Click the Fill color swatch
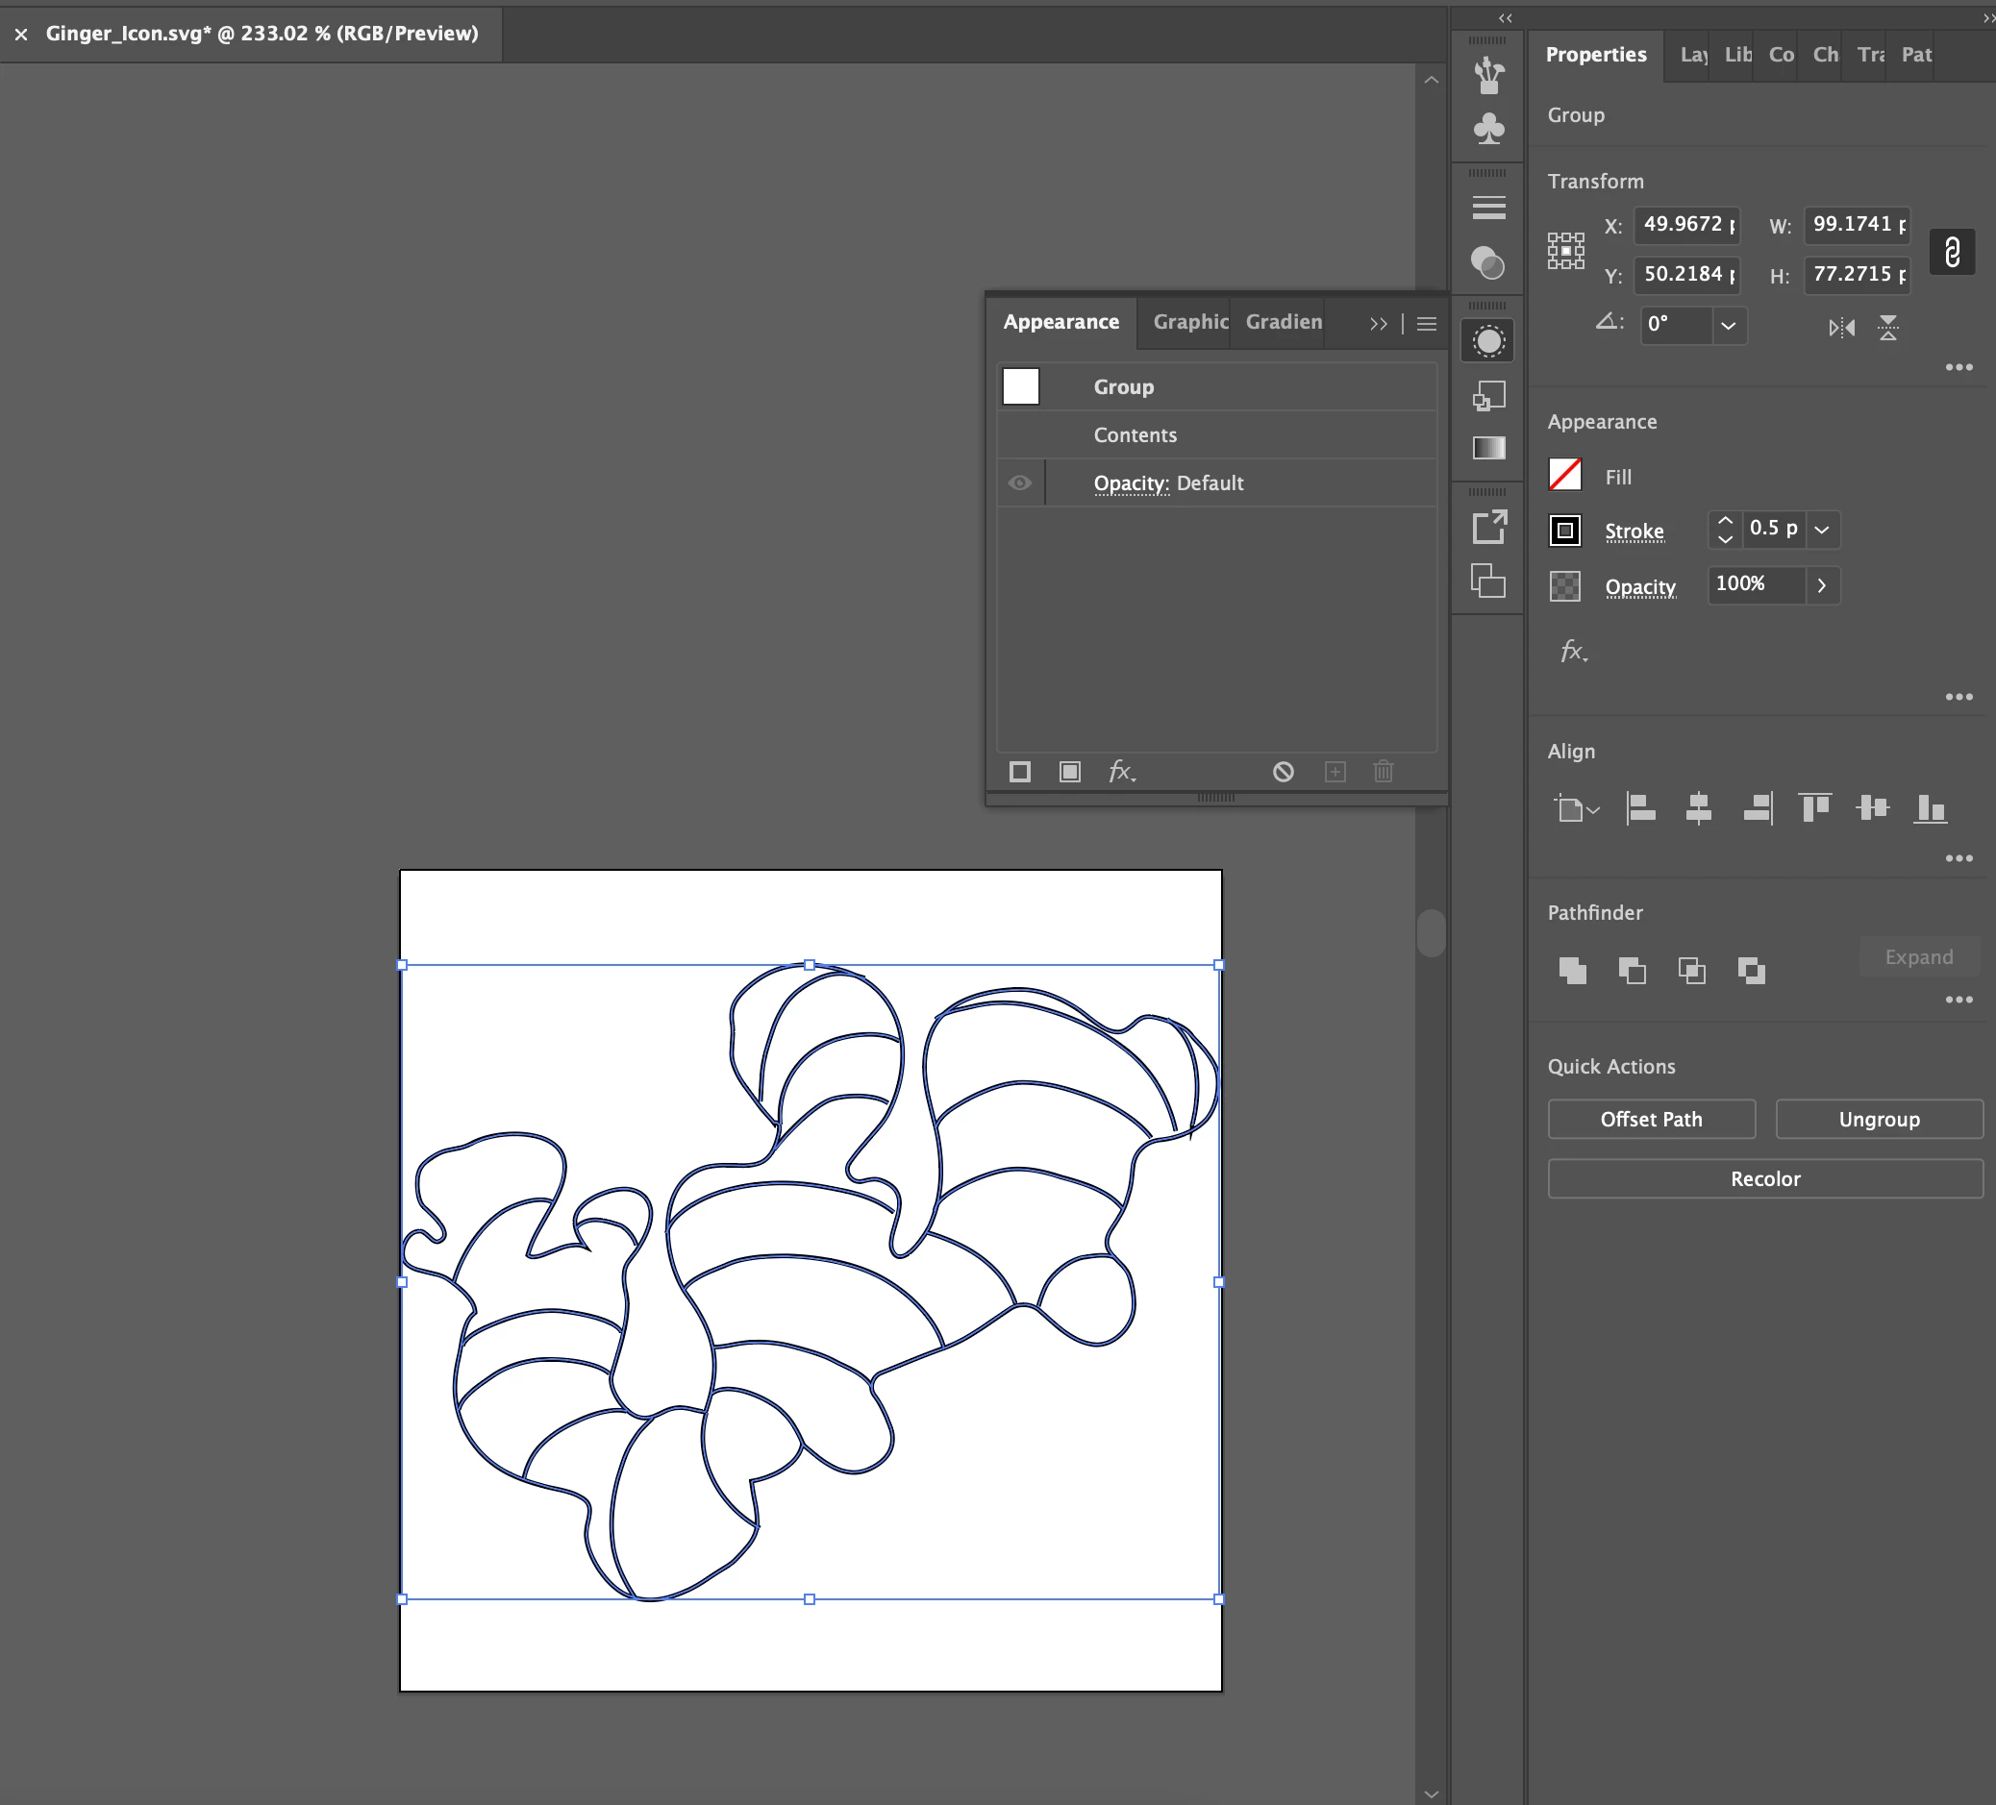Viewport: 1996px width, 1805px height. click(x=1564, y=476)
